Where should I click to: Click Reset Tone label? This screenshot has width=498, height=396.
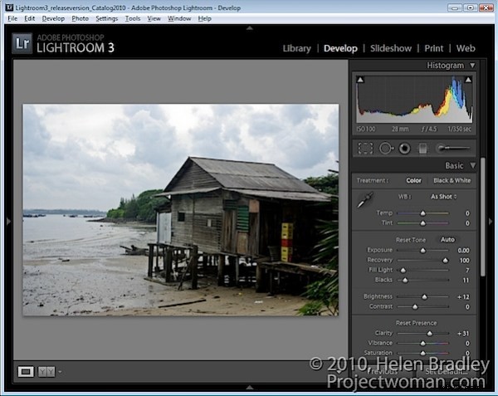[411, 240]
